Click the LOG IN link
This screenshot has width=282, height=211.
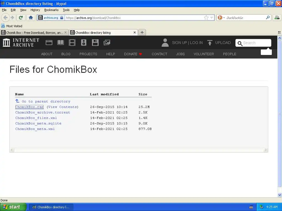coord(196,43)
